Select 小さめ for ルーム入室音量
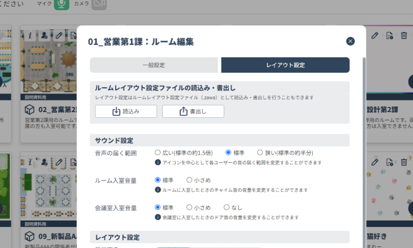This screenshot has width=413, height=248. [x=189, y=180]
